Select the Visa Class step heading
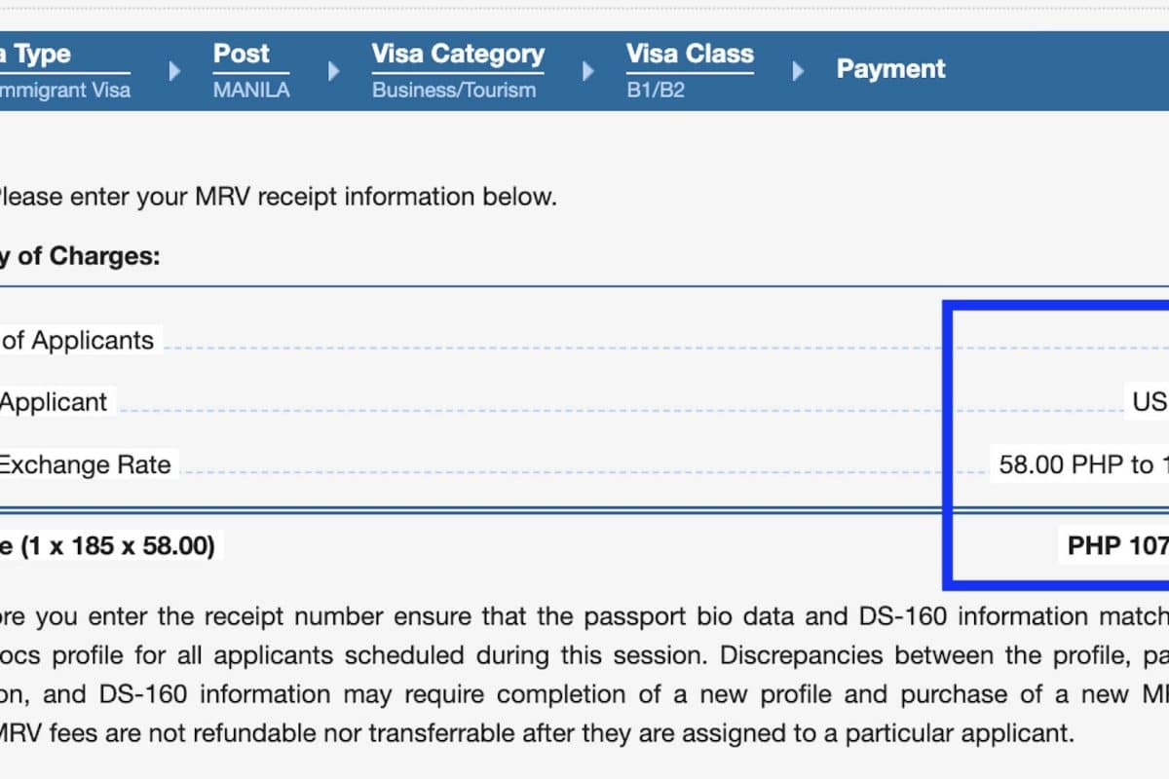The height and width of the screenshot is (779, 1169). [690, 55]
